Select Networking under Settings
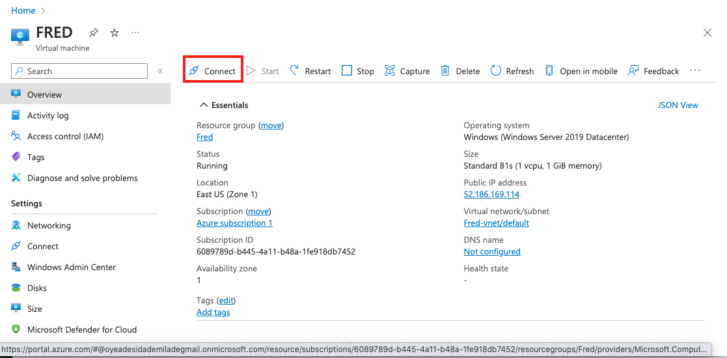 [x=49, y=225]
